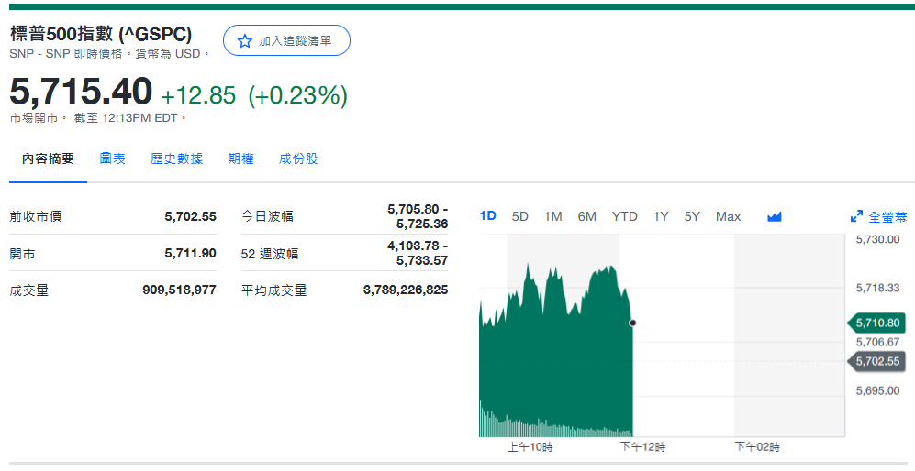Display the 5Y chart range
Viewport: 915px width, 471px height.
(x=692, y=216)
